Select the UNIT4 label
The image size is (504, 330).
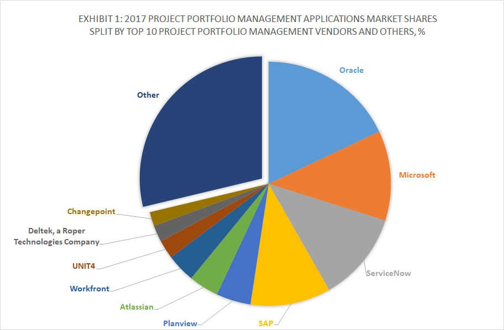(x=82, y=265)
